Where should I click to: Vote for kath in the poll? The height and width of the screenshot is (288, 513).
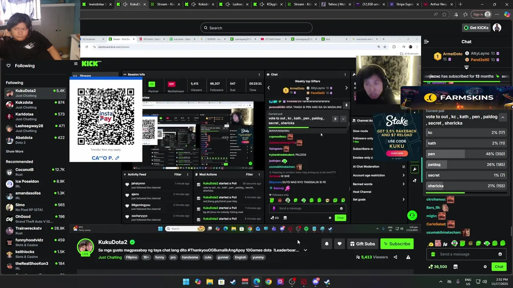click(x=467, y=143)
